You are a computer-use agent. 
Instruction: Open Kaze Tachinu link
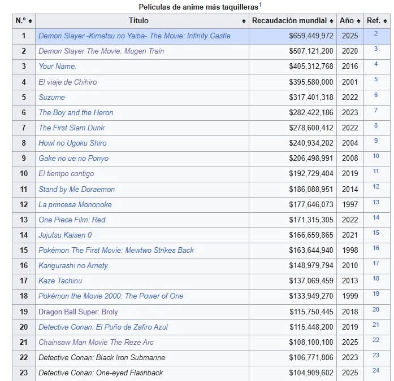pos(60,281)
